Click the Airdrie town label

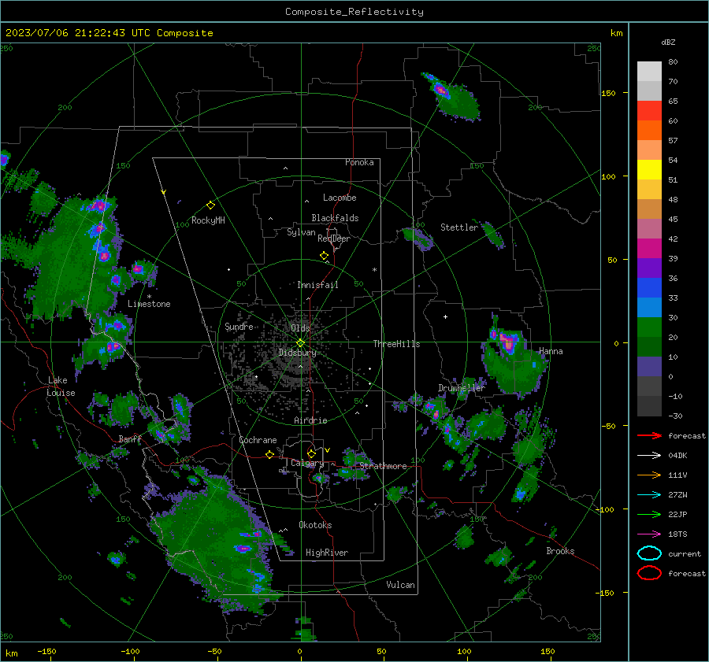click(310, 420)
